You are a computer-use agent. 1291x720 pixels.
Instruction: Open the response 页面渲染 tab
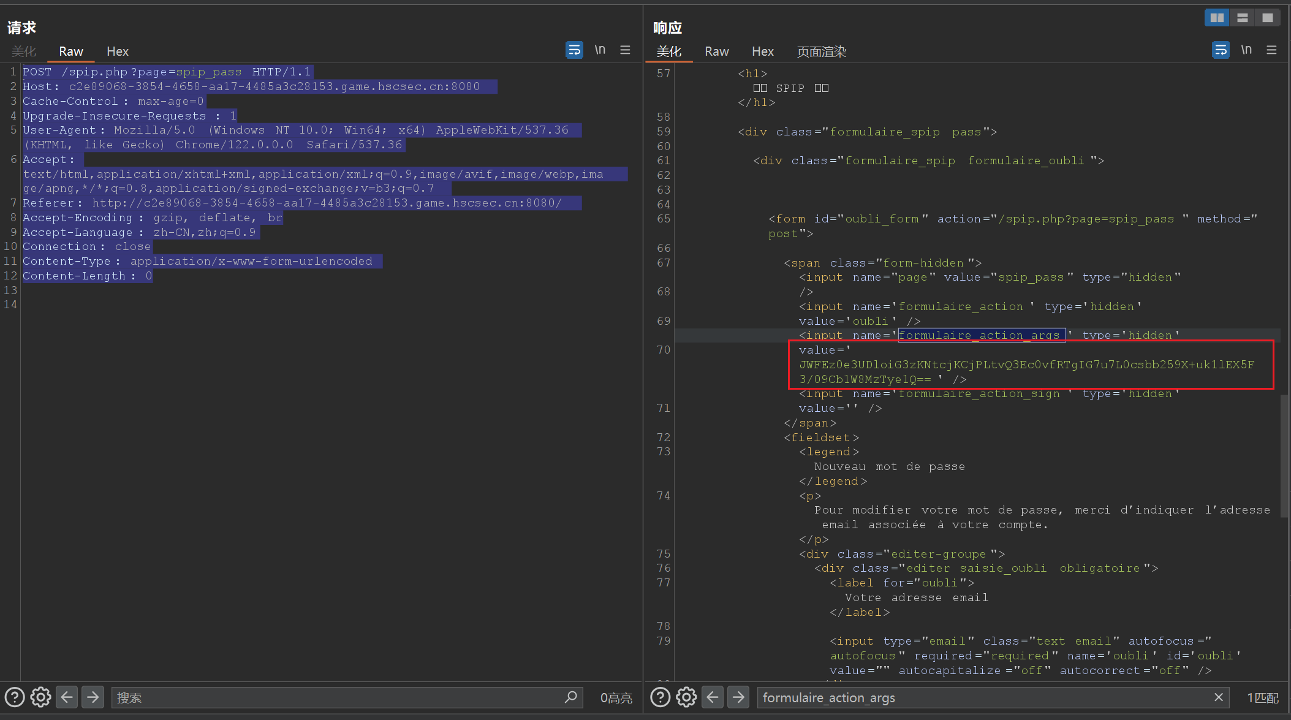tap(822, 51)
